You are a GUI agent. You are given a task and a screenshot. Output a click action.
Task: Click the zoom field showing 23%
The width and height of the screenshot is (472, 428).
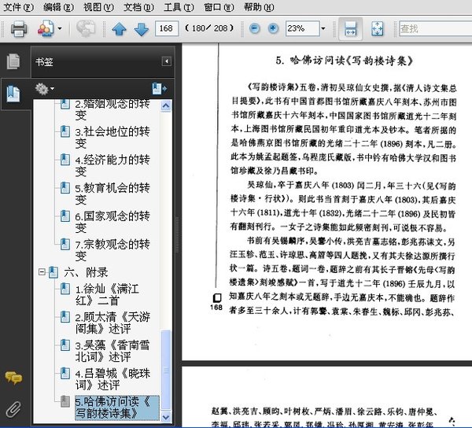pyautogui.click(x=302, y=28)
